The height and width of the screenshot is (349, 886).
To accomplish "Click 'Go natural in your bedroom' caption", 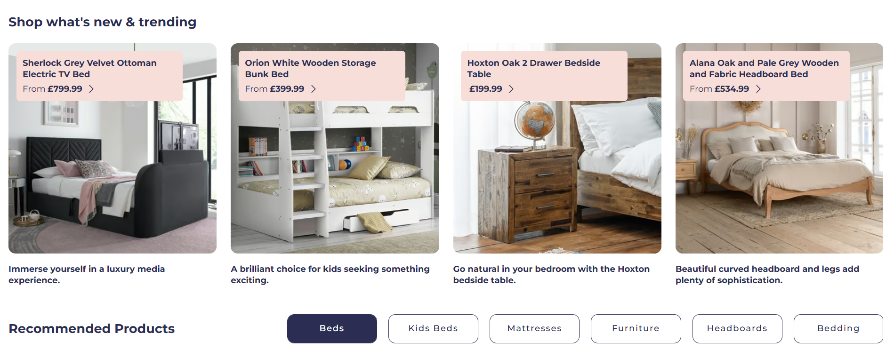I will pyautogui.click(x=551, y=275).
